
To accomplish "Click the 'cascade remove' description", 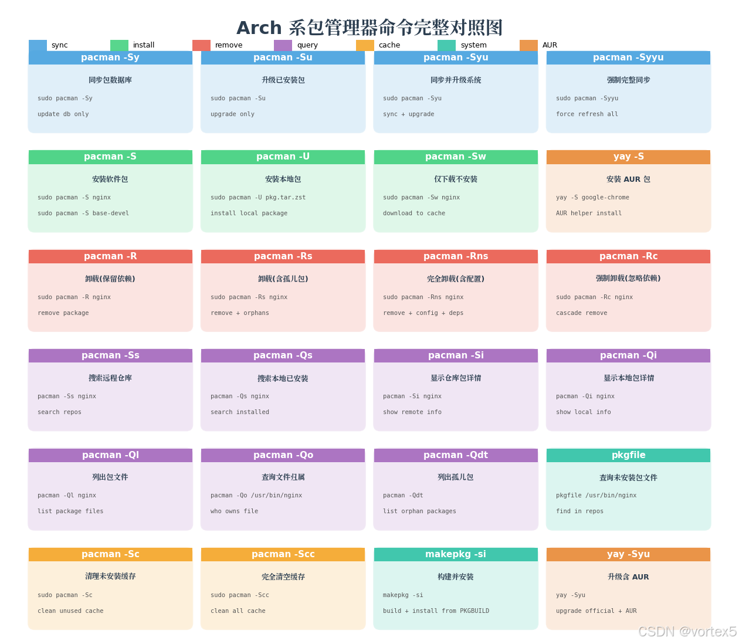I will click(582, 313).
